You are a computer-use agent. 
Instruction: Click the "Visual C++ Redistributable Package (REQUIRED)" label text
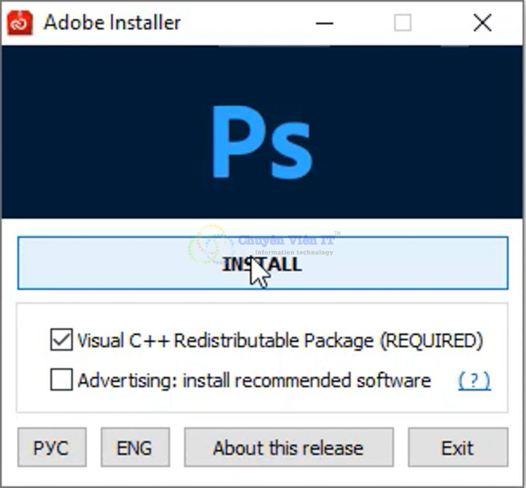click(280, 341)
